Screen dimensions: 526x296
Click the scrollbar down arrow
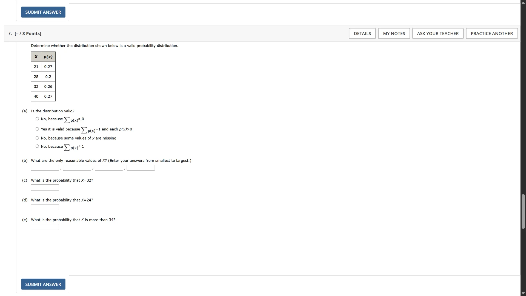523,293
